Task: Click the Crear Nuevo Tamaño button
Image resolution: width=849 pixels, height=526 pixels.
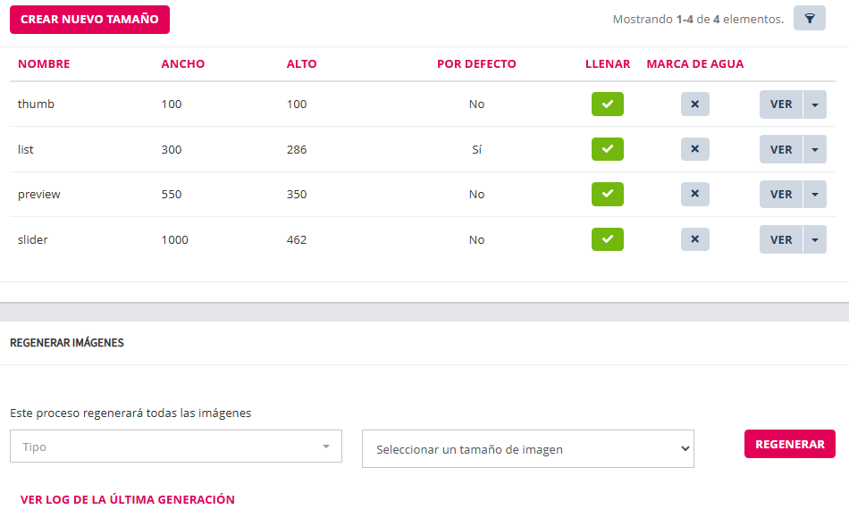Action: tap(89, 20)
